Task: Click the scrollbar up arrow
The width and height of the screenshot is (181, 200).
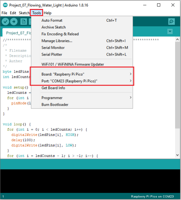Action: [x=177, y=40]
